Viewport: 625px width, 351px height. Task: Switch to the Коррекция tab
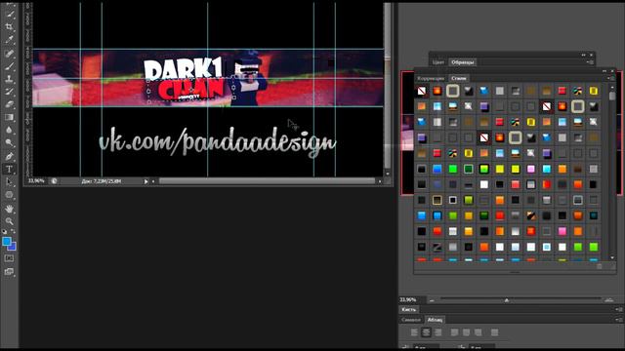[x=431, y=78]
